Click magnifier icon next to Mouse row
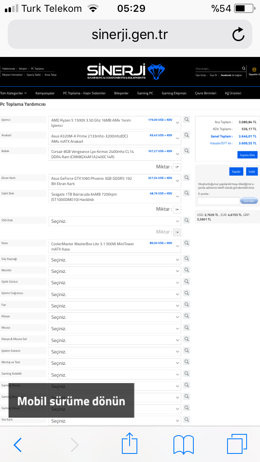This screenshot has width=260, height=462. tap(187, 327)
